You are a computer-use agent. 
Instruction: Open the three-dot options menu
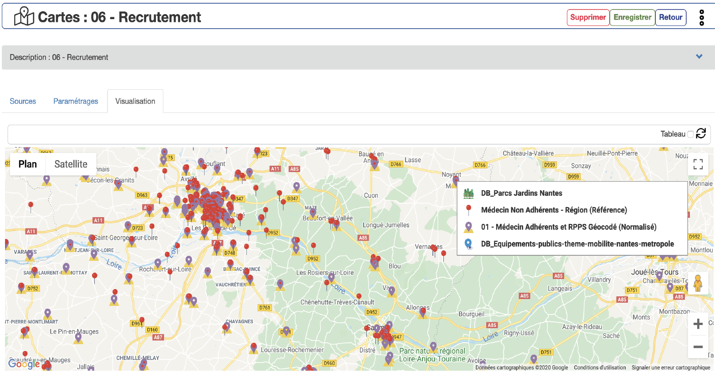coord(701,18)
